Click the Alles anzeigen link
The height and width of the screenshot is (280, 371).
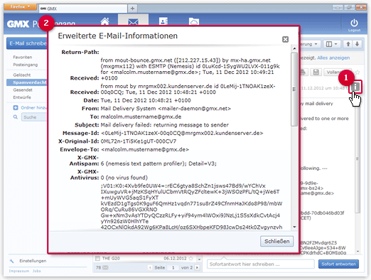click(333, 58)
